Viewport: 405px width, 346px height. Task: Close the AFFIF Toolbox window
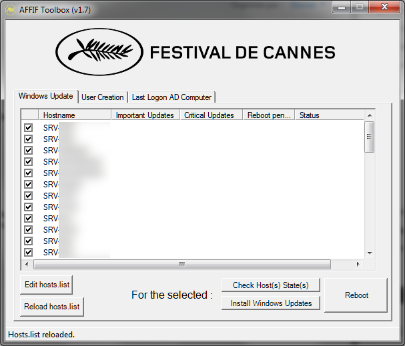(x=384, y=7)
